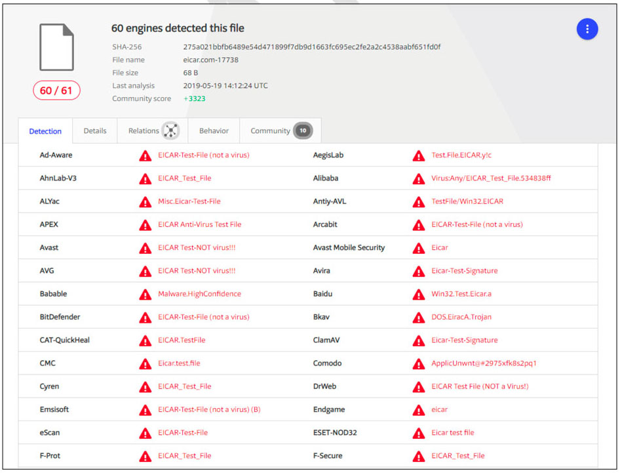The width and height of the screenshot is (620, 473).
Task: Open the Community tab
Action: (x=270, y=131)
